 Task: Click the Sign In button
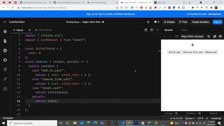[217, 22]
